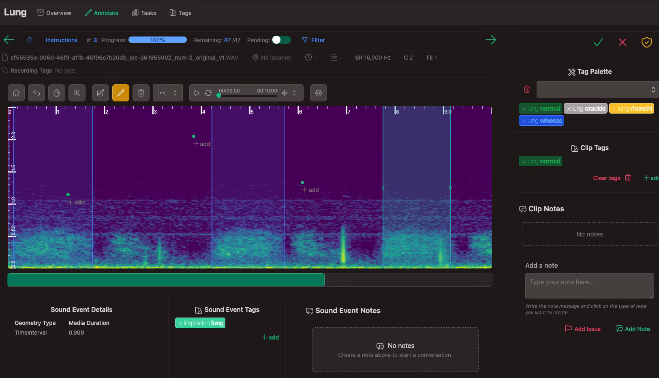
Task: Go to the next clip arrow
Action: 491,40
